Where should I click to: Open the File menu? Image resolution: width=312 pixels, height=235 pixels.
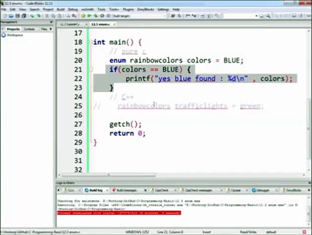[x=4, y=9]
